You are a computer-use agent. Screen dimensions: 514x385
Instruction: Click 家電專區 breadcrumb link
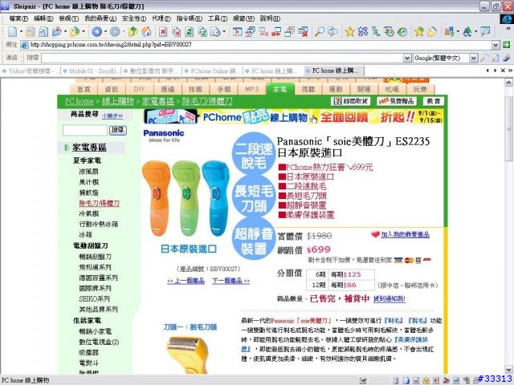(x=158, y=101)
